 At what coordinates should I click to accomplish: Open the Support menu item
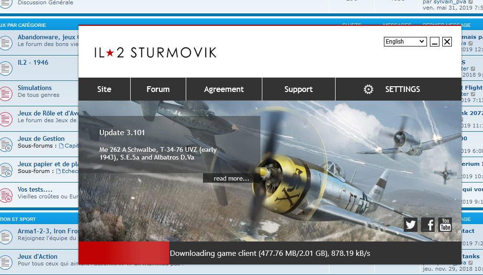pyautogui.click(x=299, y=89)
